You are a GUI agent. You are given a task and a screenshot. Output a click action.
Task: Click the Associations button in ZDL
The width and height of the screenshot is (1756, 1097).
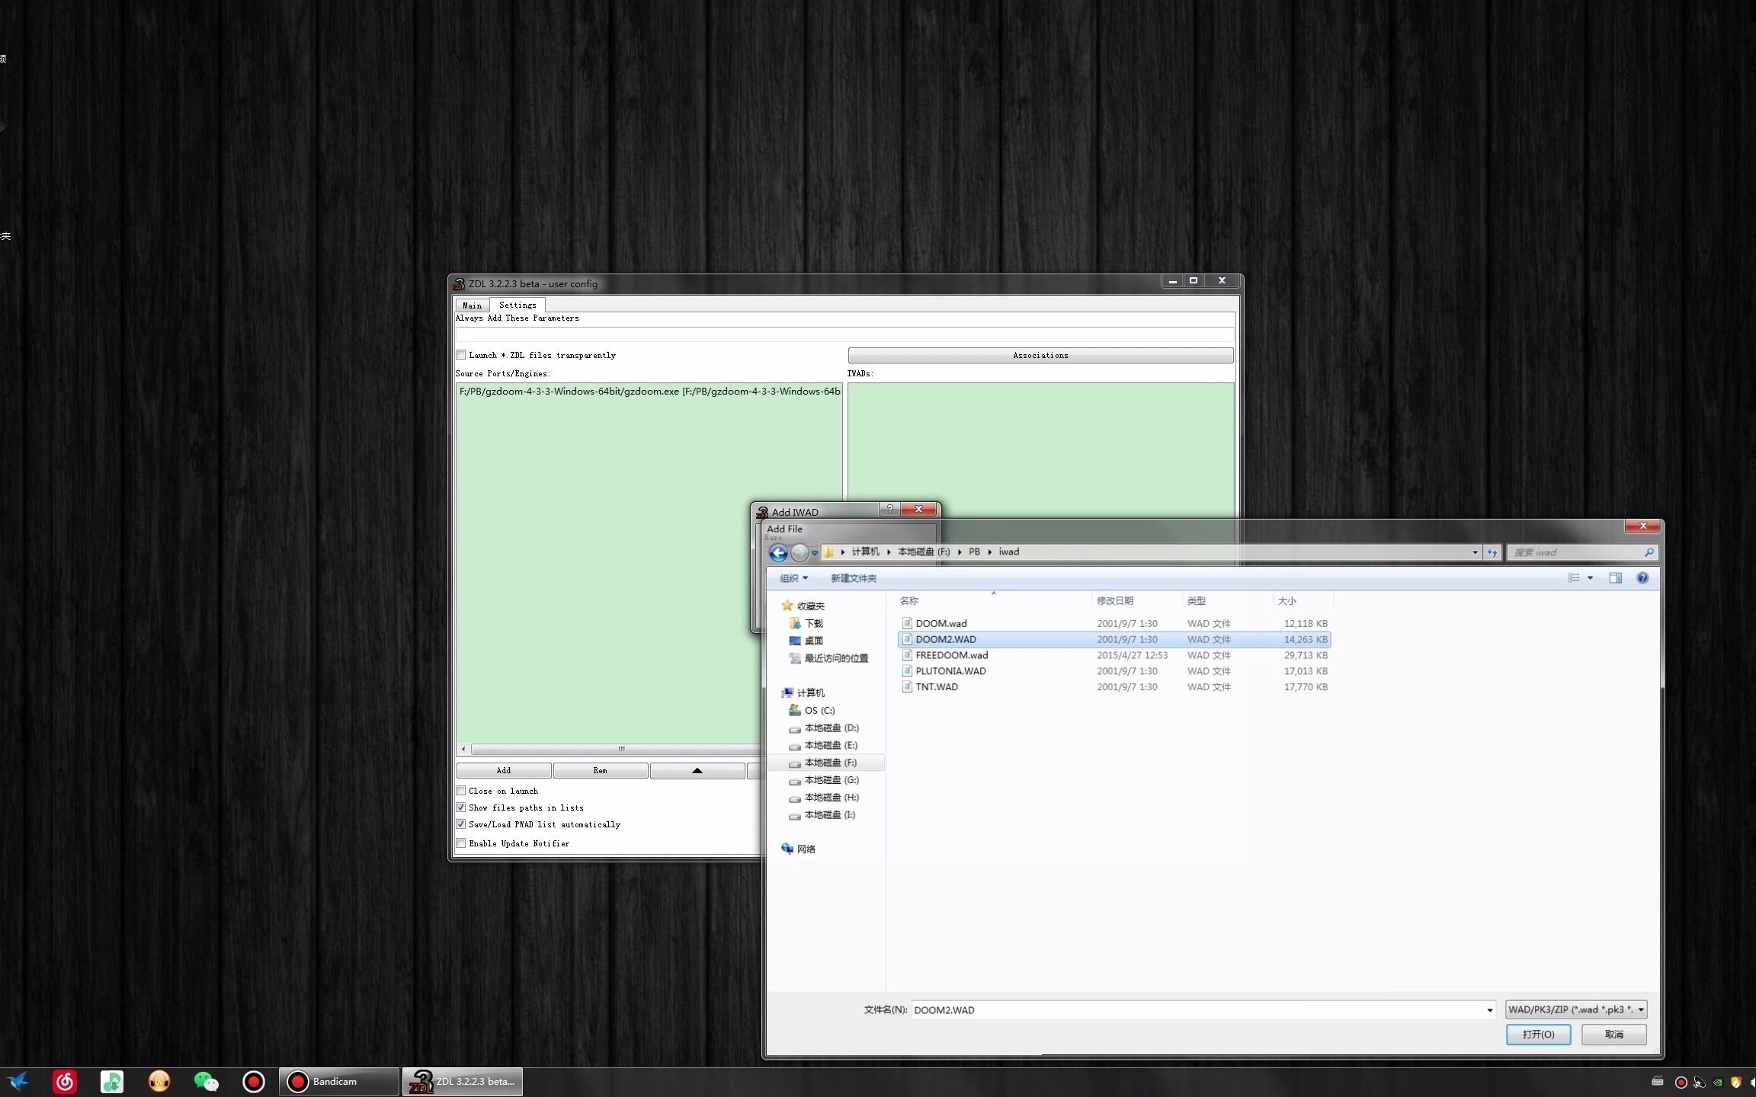(x=1040, y=356)
